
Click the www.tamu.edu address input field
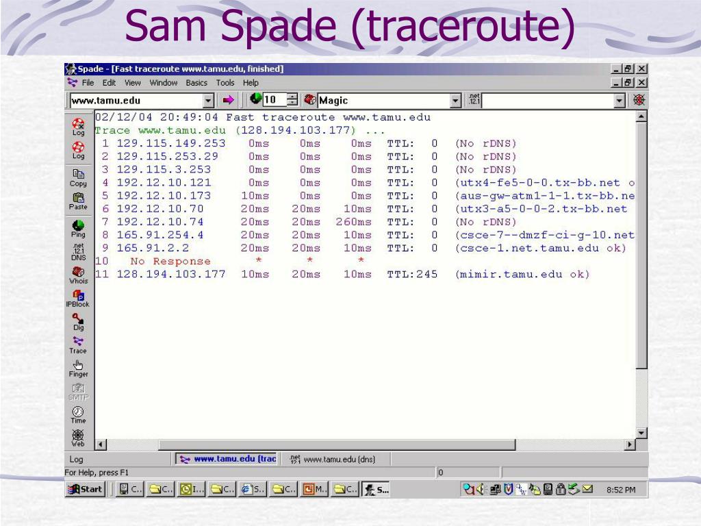click(137, 100)
